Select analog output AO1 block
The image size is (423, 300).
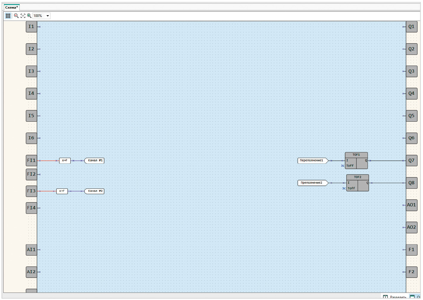point(411,205)
